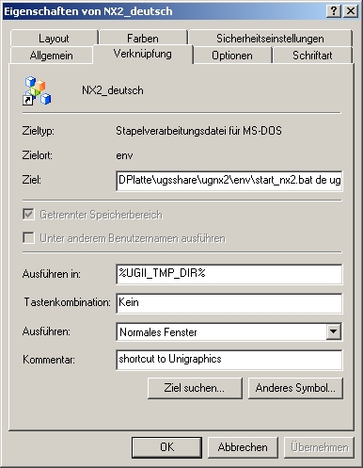Confirm with the OK button

(166, 447)
